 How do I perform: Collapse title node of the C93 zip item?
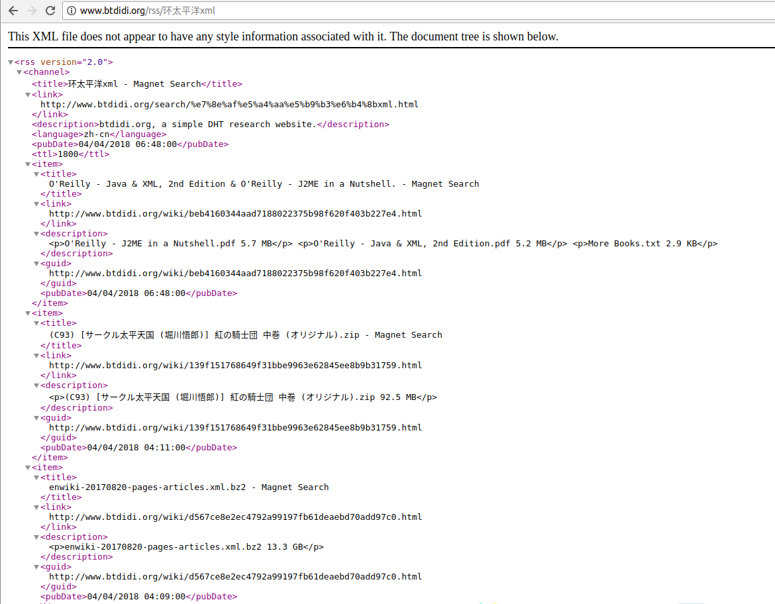(x=36, y=323)
